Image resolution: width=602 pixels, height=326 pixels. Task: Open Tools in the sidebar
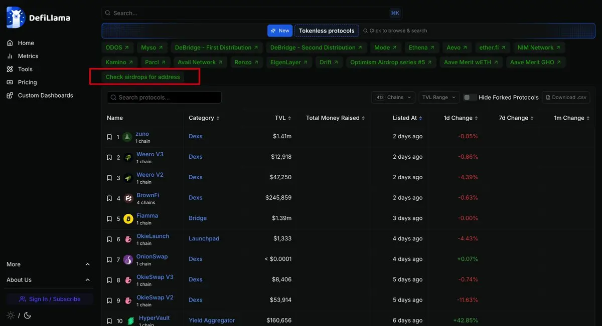pos(20,69)
